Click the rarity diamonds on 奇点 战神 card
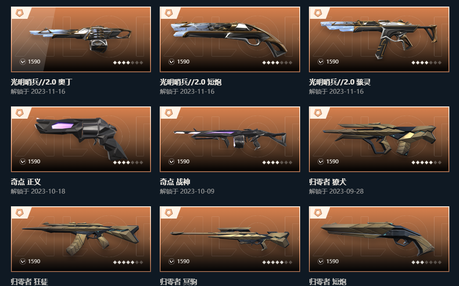Image resolution: width=459 pixels, height=286 pixels. tap(277, 162)
